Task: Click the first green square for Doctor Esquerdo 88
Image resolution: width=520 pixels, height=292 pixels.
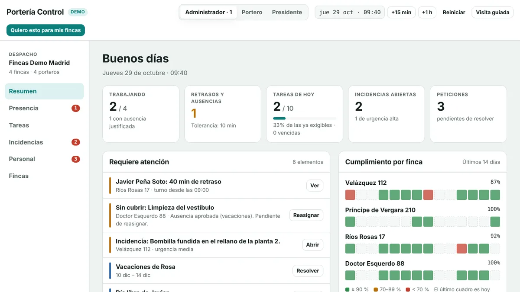Action: (x=350, y=276)
